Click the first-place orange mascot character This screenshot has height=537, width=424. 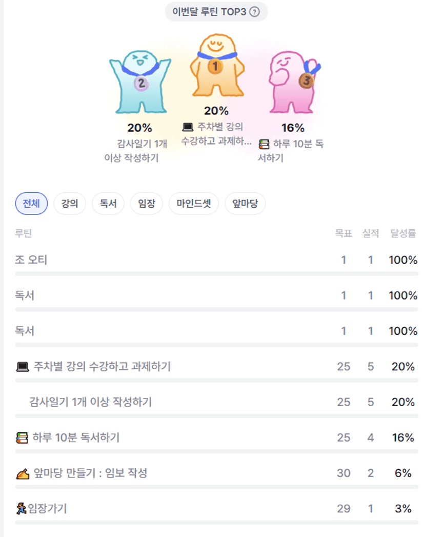[x=215, y=66]
